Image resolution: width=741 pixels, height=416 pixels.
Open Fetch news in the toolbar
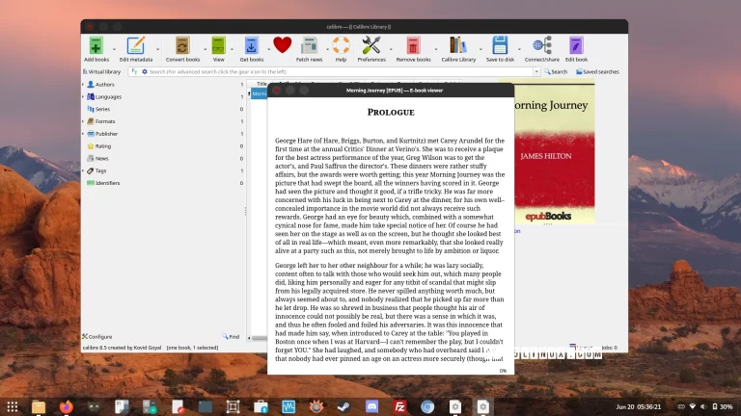point(309,46)
